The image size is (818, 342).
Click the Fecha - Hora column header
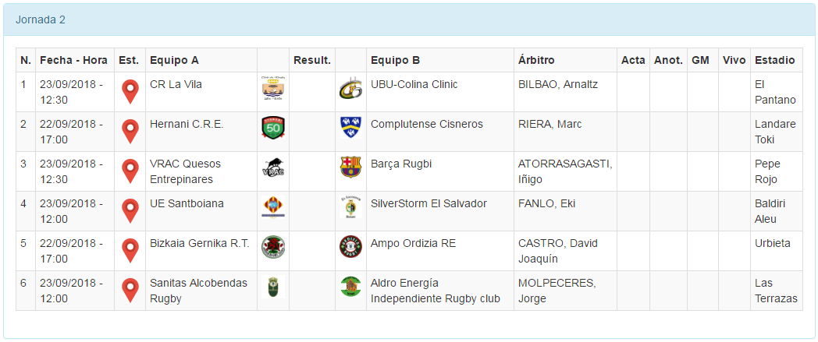[x=73, y=60]
